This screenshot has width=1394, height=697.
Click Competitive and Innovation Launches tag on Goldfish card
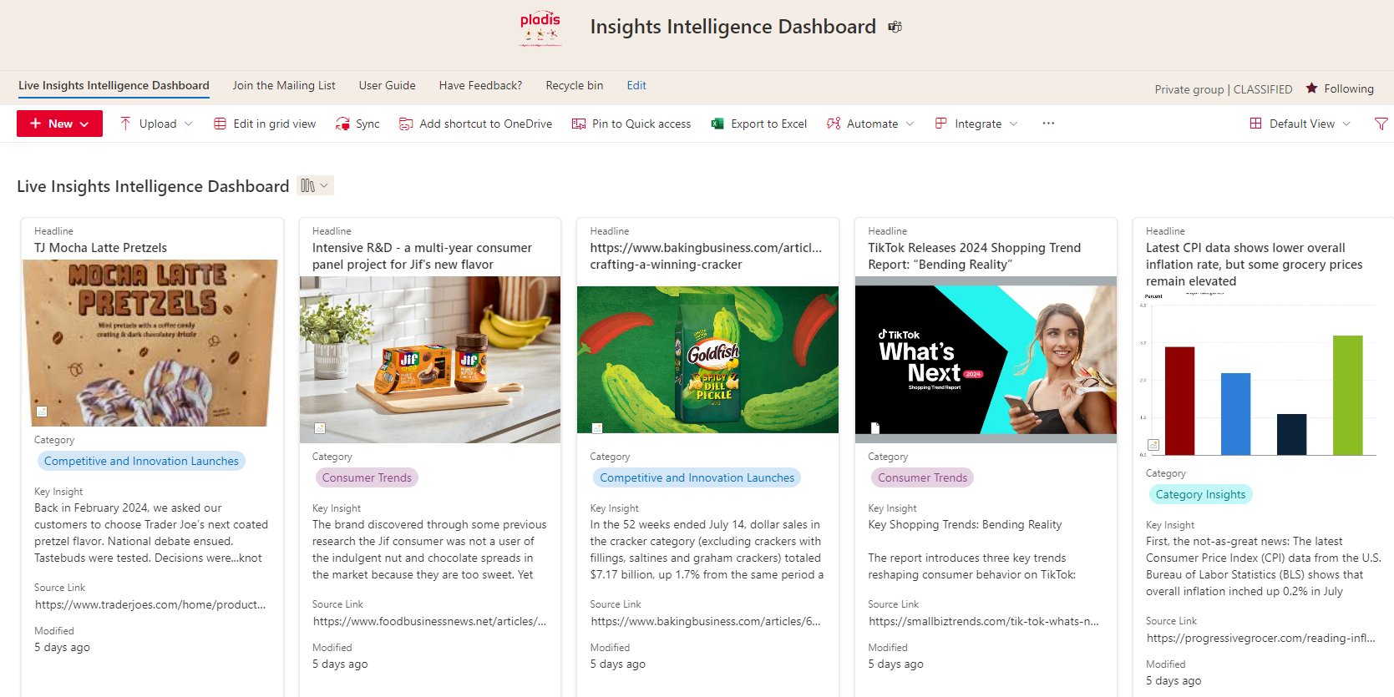click(697, 477)
